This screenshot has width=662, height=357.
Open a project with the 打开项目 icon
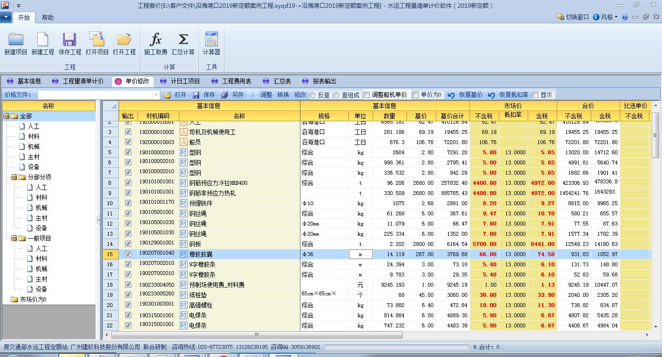97,39
